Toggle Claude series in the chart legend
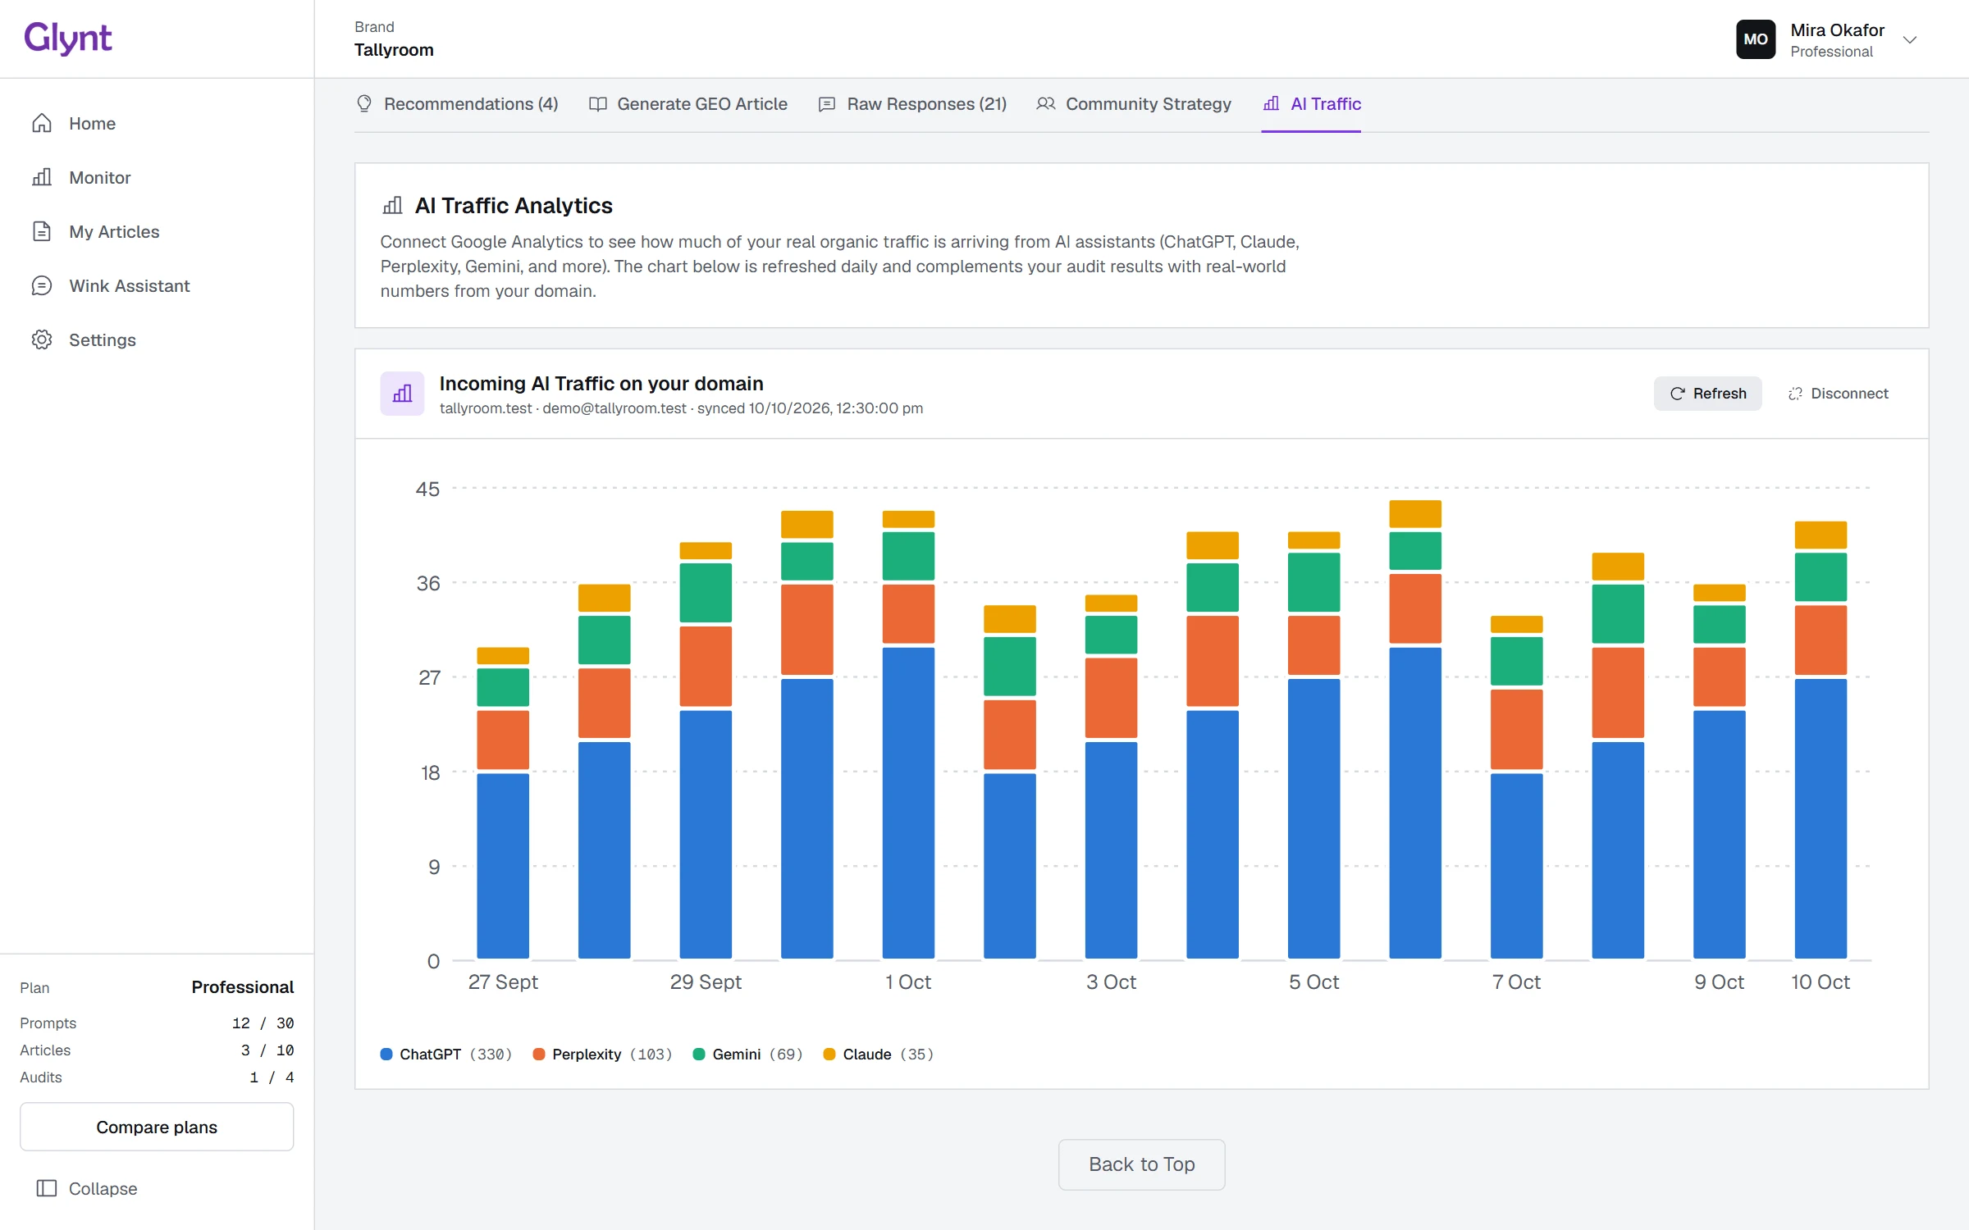Viewport: 1969px width, 1230px height. pyautogui.click(x=879, y=1054)
